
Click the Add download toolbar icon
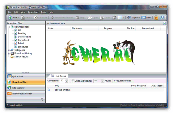[x=10, y=18]
